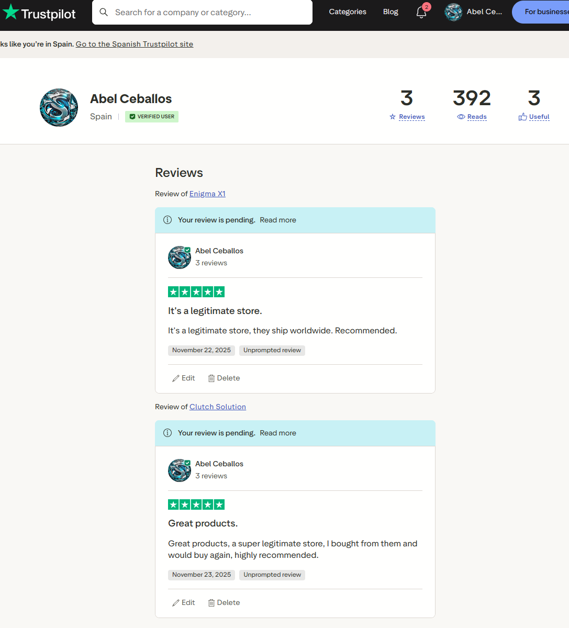Open the Enigma X1 company link
569x628 pixels.
click(207, 194)
